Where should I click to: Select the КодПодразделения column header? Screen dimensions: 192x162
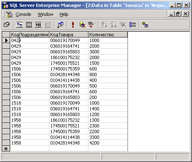tap(30, 35)
